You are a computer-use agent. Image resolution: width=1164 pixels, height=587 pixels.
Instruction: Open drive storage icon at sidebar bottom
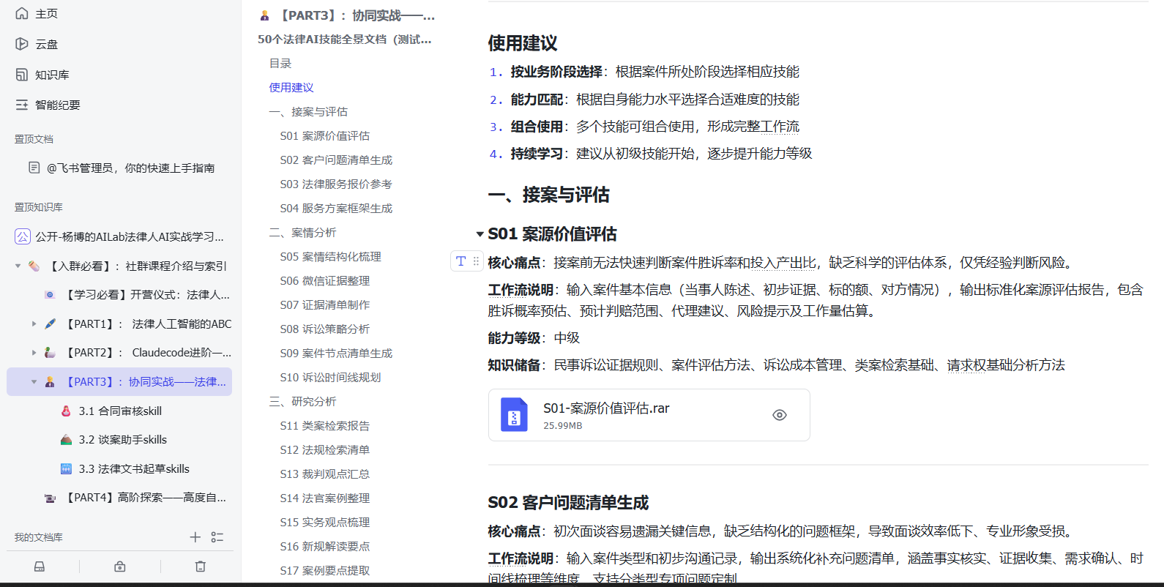click(40, 567)
